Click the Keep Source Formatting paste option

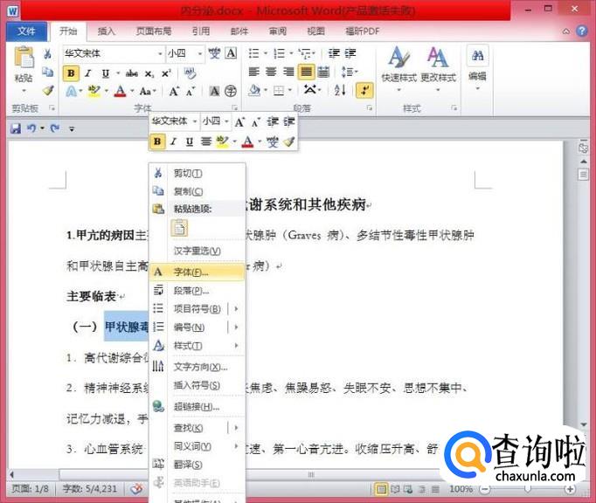coord(179,229)
